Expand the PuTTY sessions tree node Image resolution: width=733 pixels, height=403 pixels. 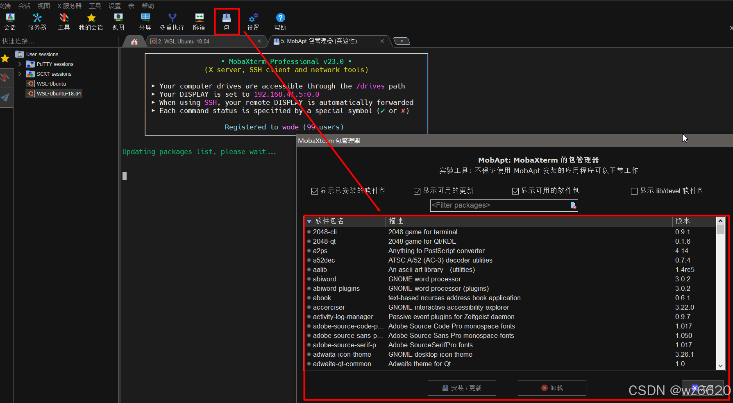point(20,64)
